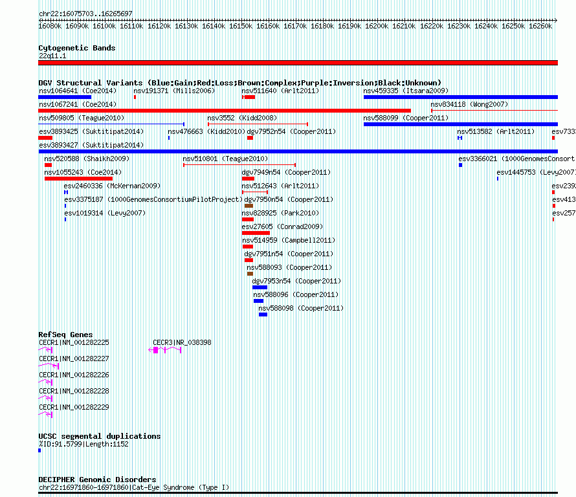
Task: Click the 16150k position on ruler
Action: click(241, 26)
